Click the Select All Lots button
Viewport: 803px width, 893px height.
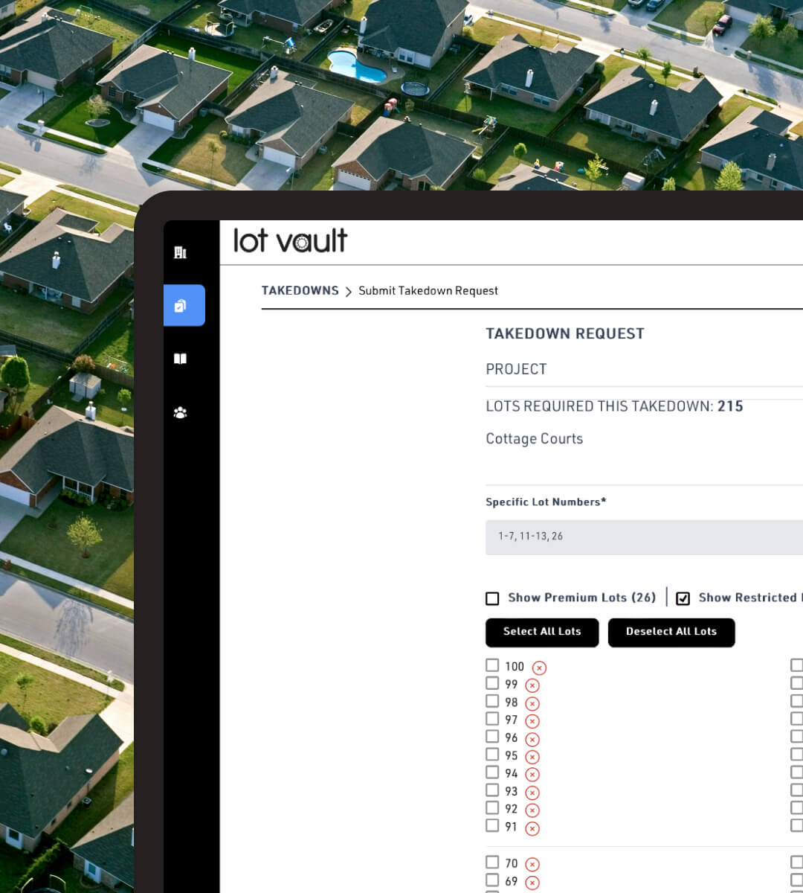coord(542,632)
